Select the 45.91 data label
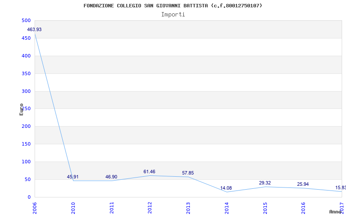The image size is (346, 216). [x=73, y=177]
